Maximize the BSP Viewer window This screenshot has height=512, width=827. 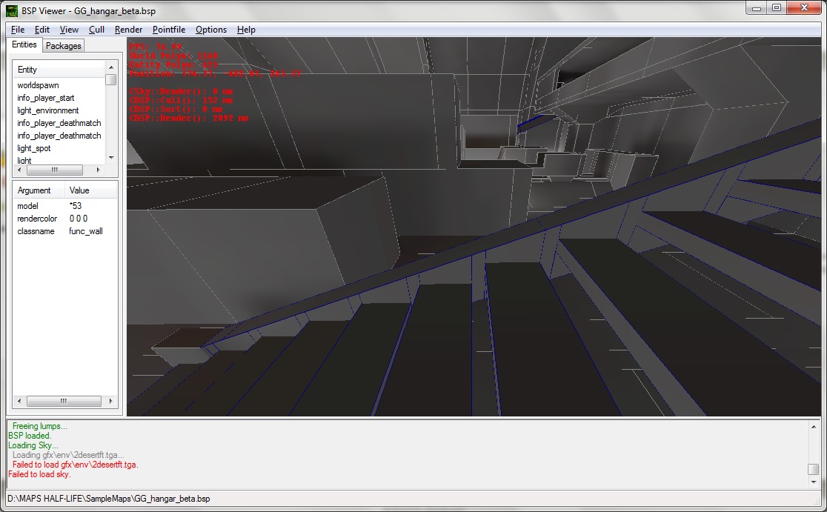776,8
